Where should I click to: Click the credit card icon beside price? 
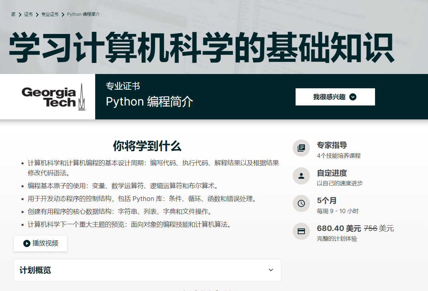(301, 231)
